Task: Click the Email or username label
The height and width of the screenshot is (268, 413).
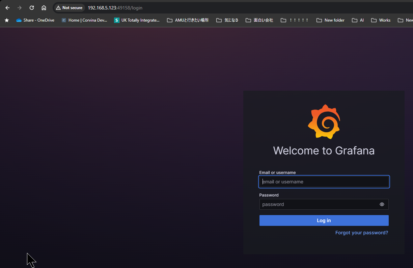Action: click(x=277, y=173)
